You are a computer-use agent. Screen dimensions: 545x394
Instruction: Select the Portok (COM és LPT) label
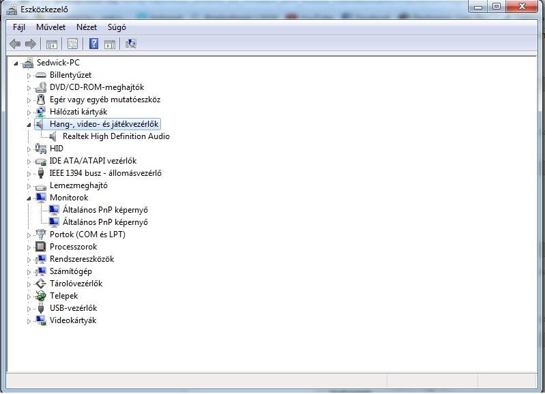[x=87, y=234]
